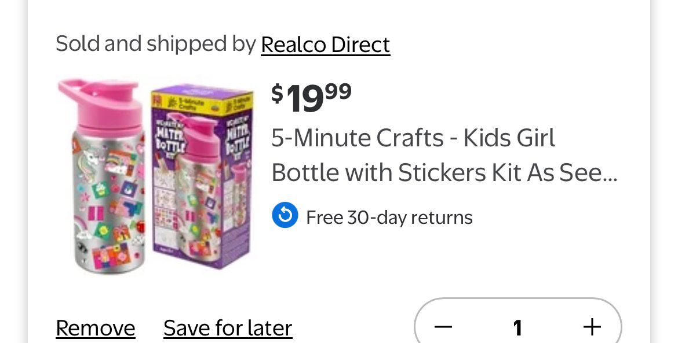Open the Realco Direct seller link
This screenshot has width=678, height=343.
pos(325,45)
